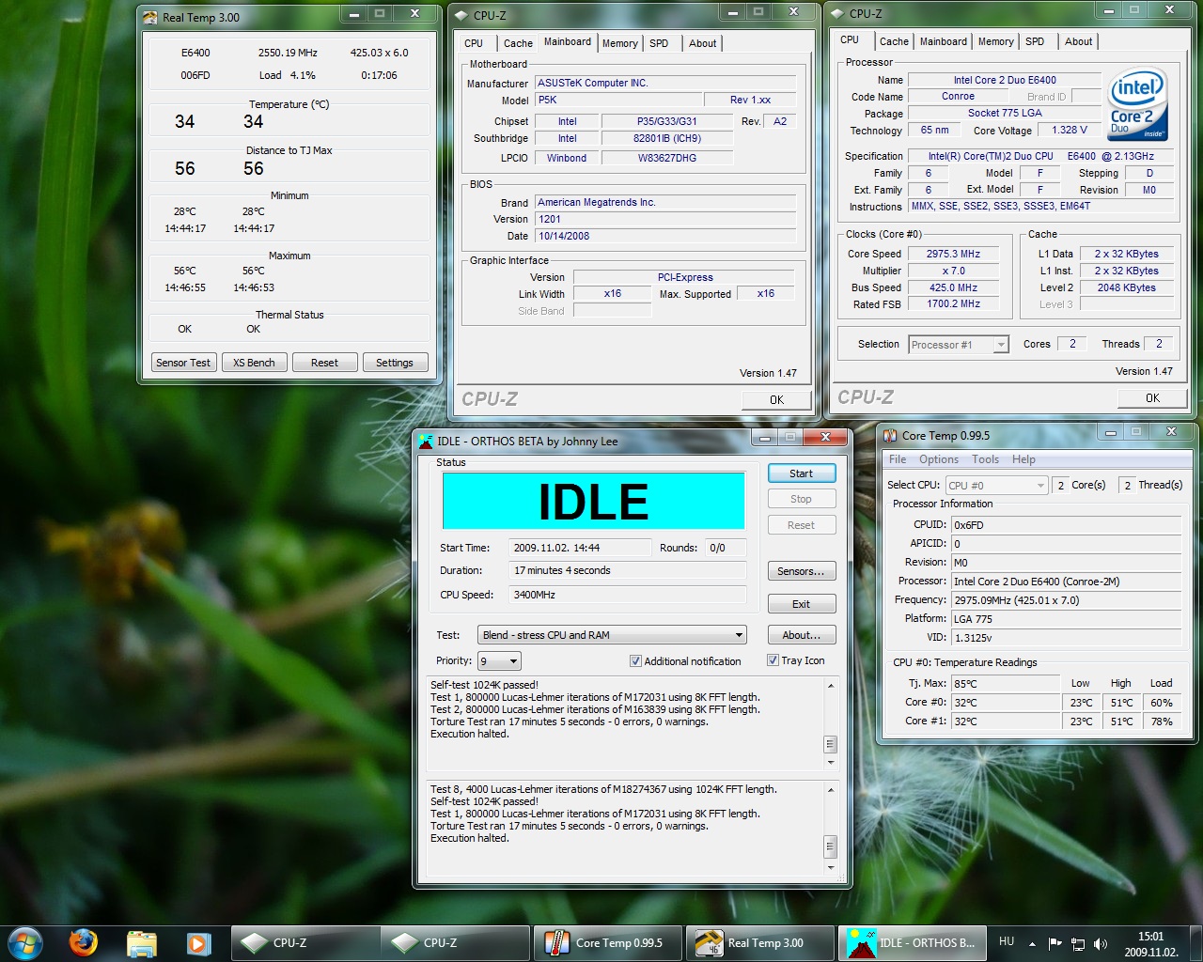Click OK in the Mainboard CPU-Z window
The width and height of the screenshot is (1203, 962).
[x=776, y=399]
